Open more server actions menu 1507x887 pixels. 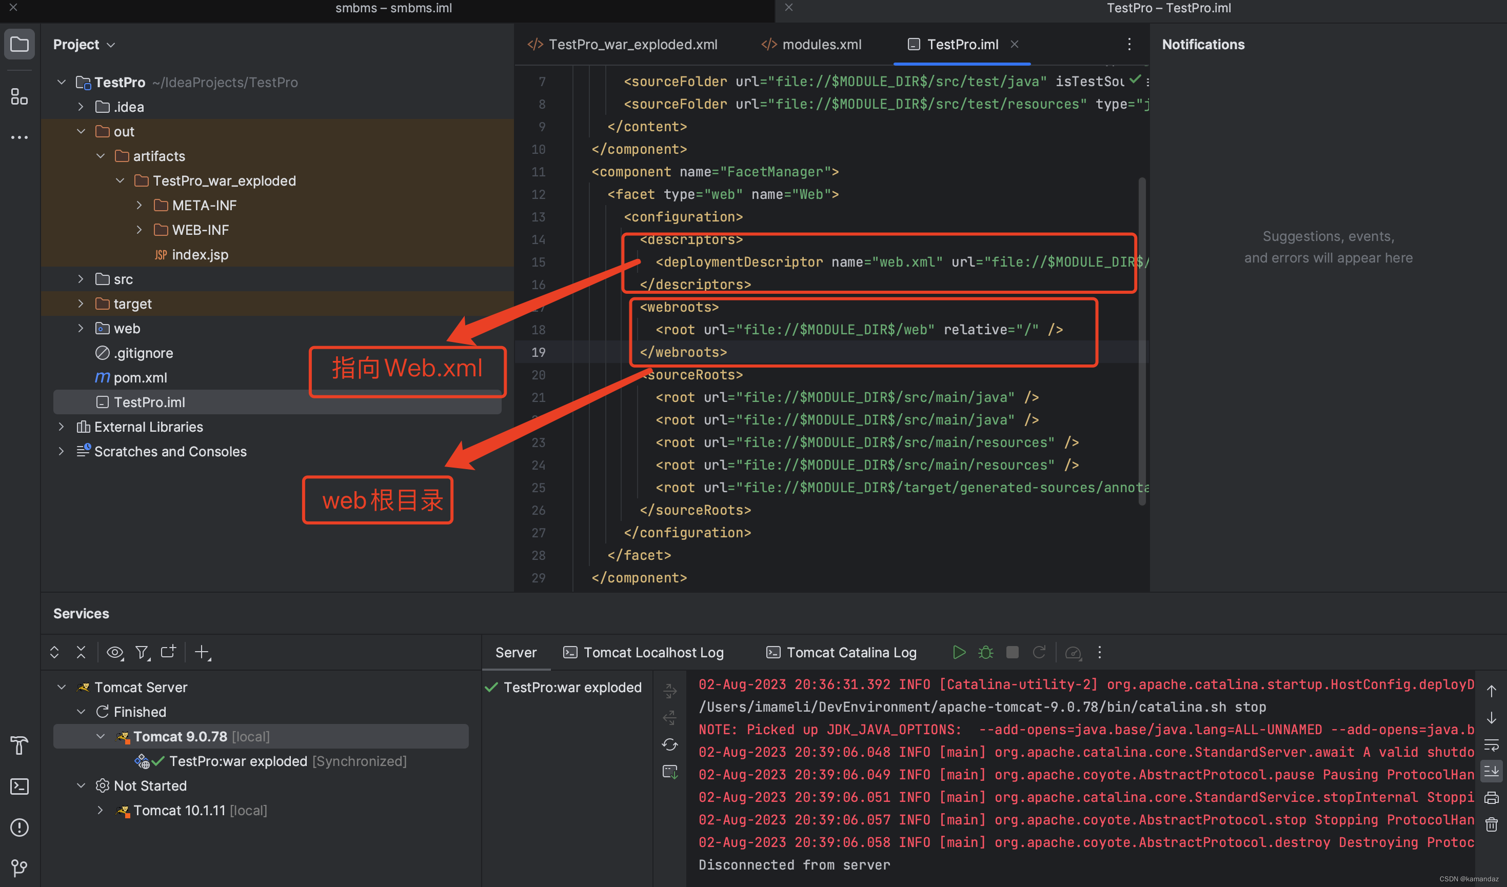click(1099, 652)
